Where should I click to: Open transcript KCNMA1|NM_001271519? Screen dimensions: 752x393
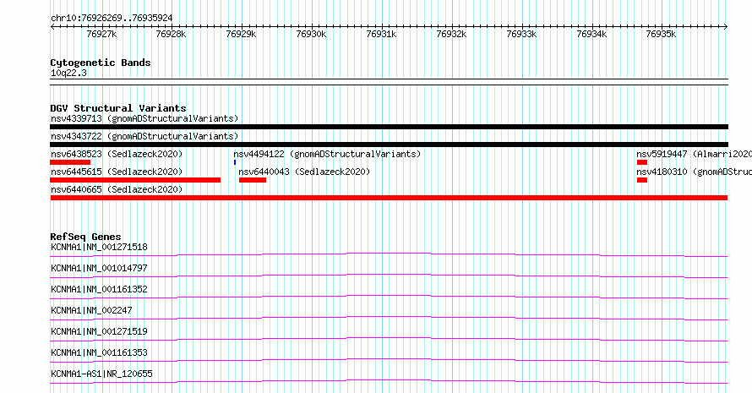99,331
